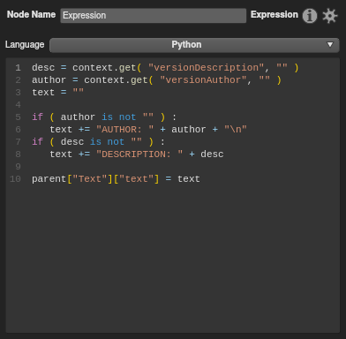The width and height of the screenshot is (346, 339).
Task: Click the line parent["Text"]["text"] = text
Action: pyautogui.click(x=116, y=179)
